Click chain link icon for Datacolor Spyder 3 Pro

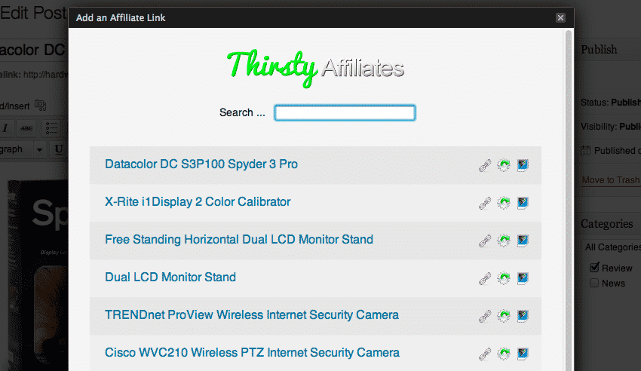click(485, 165)
